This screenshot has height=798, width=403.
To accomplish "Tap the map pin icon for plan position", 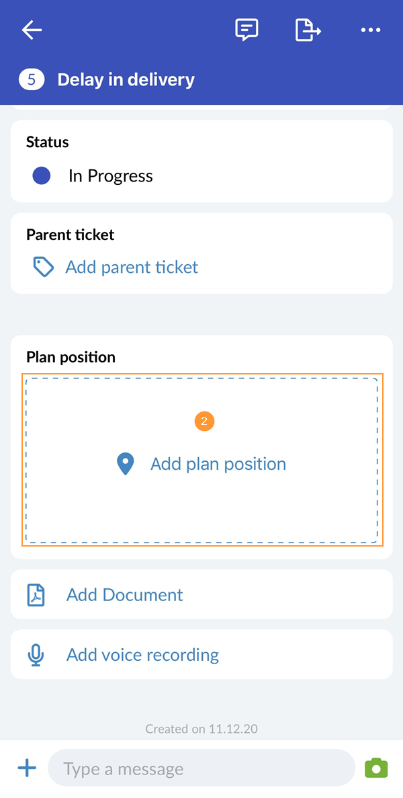I will pyautogui.click(x=125, y=463).
